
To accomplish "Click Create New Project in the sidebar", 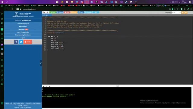I will pyautogui.click(x=23, y=24).
